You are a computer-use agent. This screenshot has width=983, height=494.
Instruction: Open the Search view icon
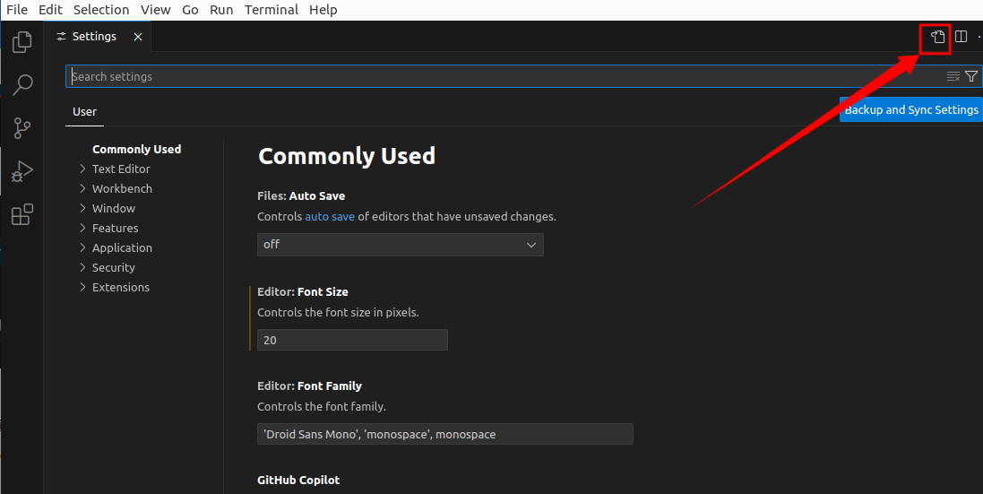(22, 85)
